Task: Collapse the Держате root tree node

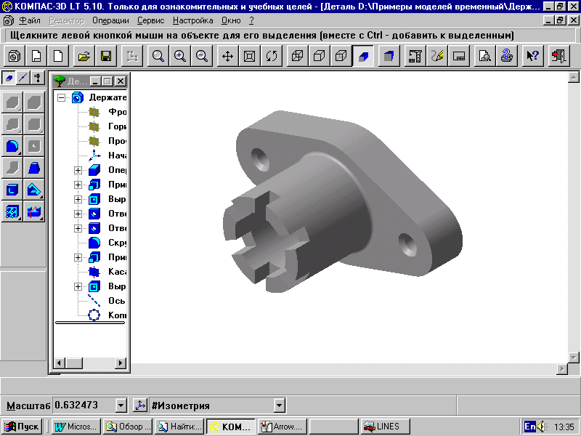Action: pyautogui.click(x=62, y=98)
